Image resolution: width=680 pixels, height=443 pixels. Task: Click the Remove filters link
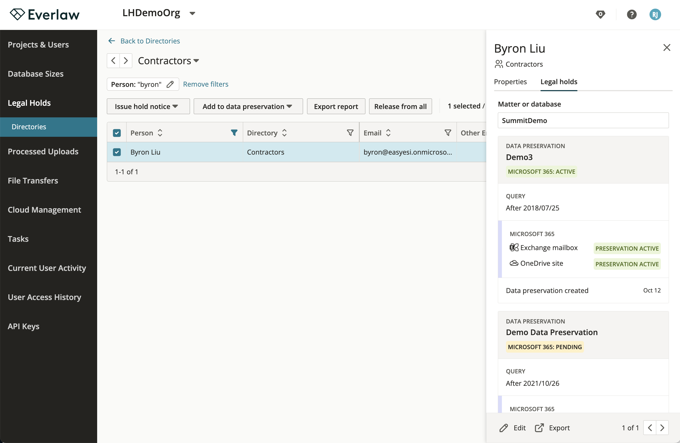[205, 84]
